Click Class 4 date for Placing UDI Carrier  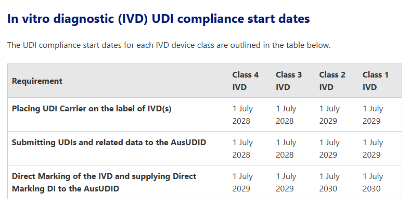242,115
